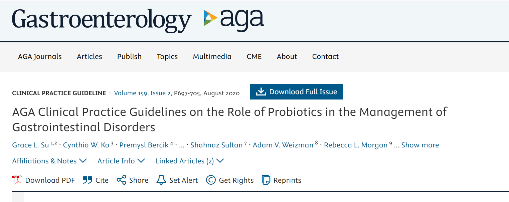Image resolution: width=509 pixels, height=202 pixels.
Task: Open Volume 159, Issue 2 link
Action: [x=142, y=93]
